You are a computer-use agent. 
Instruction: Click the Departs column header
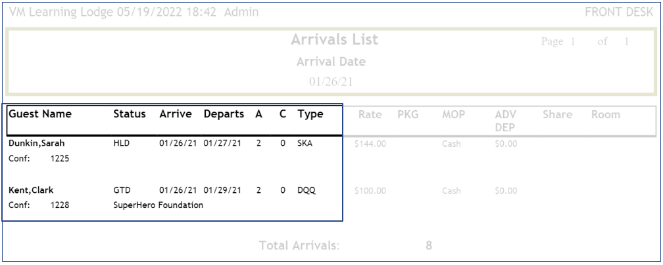(225, 115)
